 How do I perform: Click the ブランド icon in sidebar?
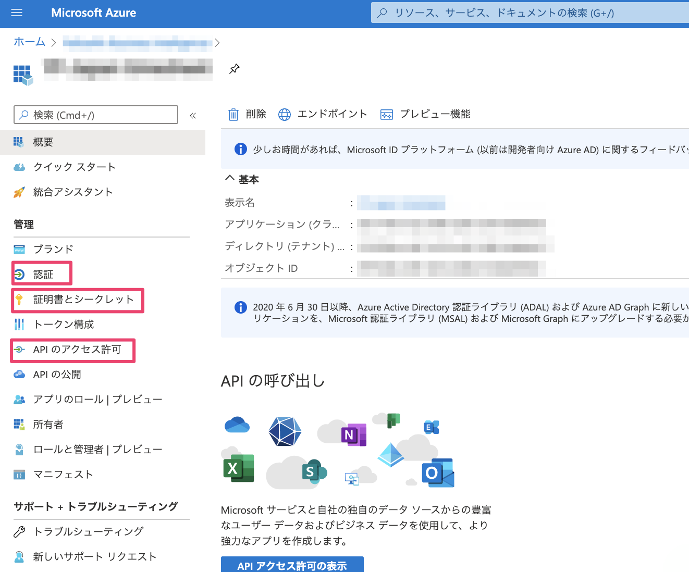click(19, 249)
